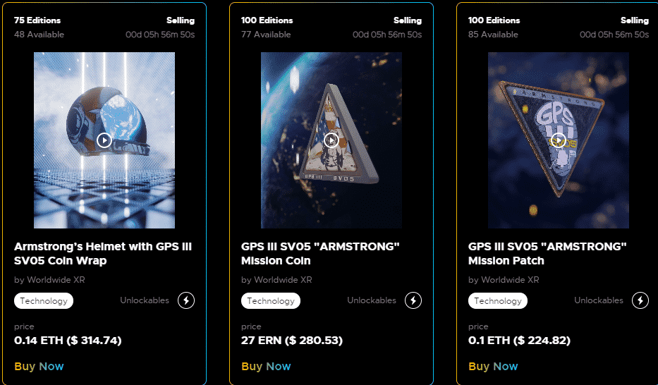The height and width of the screenshot is (385, 658).
Task: Click the lightning icon on the Mission Coin card
Action: coord(413,300)
